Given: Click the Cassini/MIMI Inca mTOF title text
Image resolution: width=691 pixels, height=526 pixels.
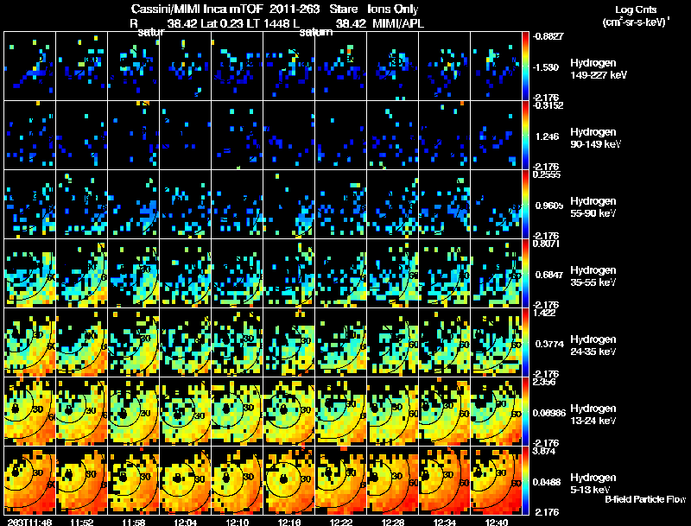Looking at the screenshot, I should (x=197, y=9).
